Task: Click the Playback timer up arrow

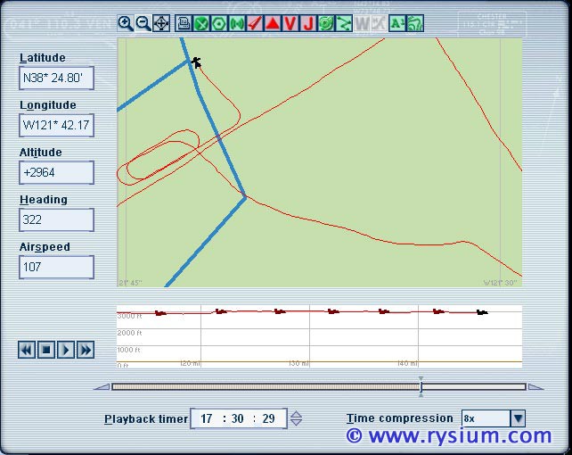Action: [297, 414]
